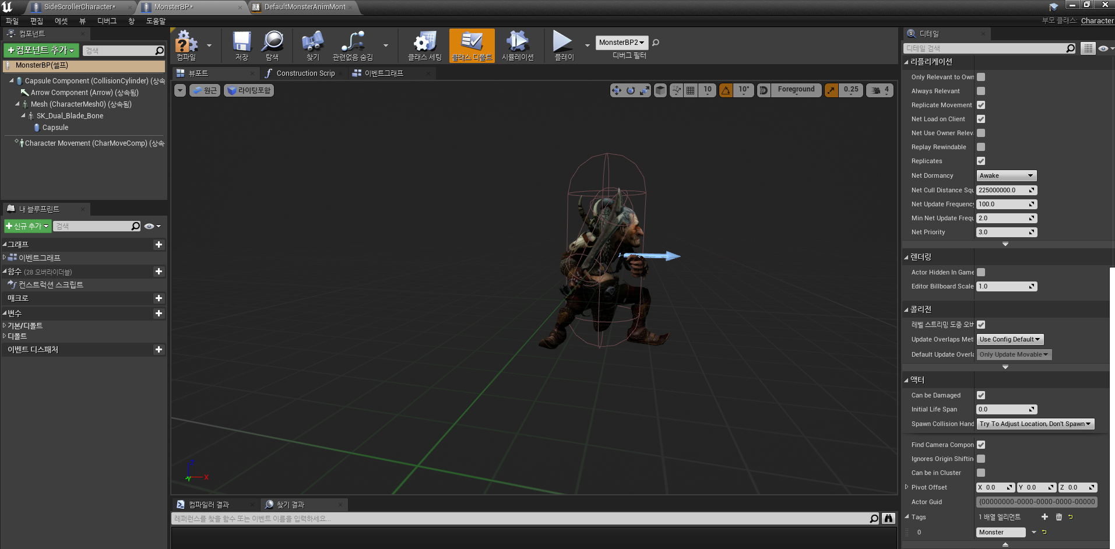Open the 파일 (File) menu
1115x549 pixels.
pos(12,21)
